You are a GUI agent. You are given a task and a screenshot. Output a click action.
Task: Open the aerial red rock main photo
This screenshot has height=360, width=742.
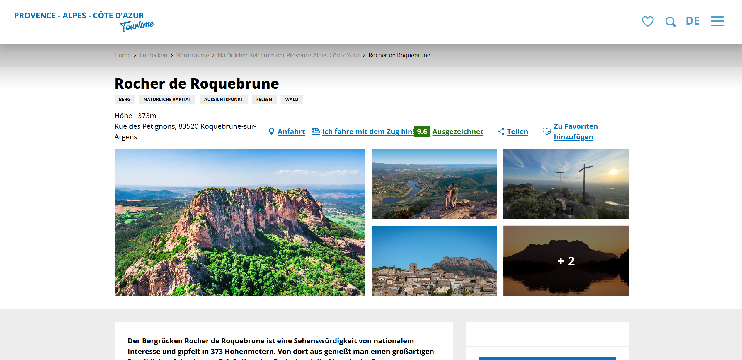tap(239, 222)
